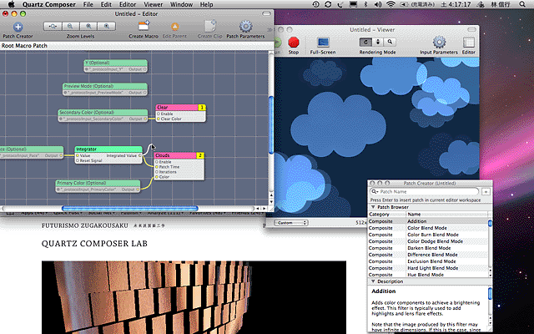Click the sync arrows menu bar icon
The height and width of the screenshot is (334, 534).
tap(328, 4)
